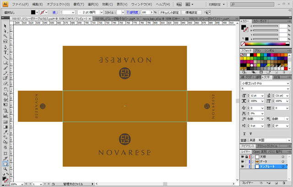Switch to カラーガイド panel tab
The image size is (293, 187).
point(260,21)
